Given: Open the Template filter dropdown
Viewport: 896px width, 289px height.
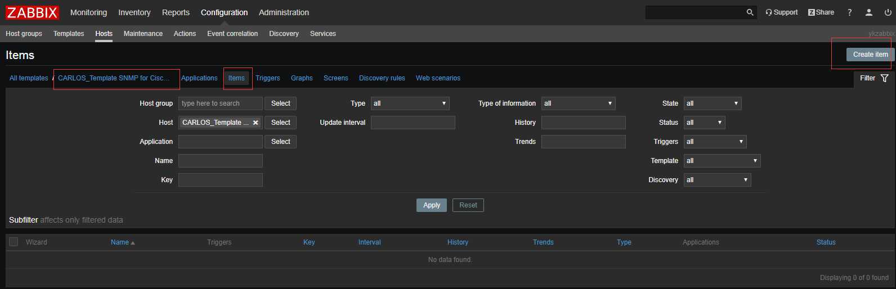Looking at the screenshot, I should tap(722, 161).
